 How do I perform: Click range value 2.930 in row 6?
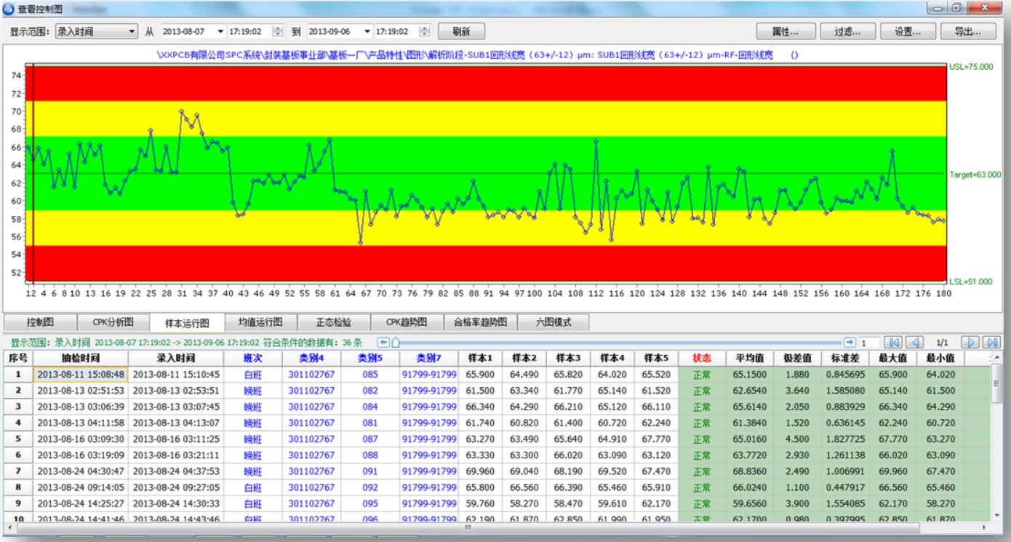pyautogui.click(x=797, y=455)
